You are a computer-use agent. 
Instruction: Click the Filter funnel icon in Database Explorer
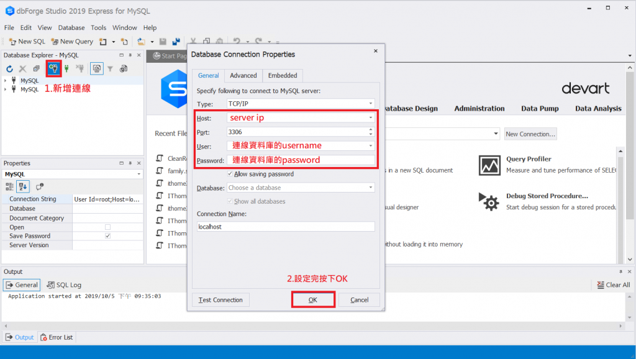tap(110, 69)
